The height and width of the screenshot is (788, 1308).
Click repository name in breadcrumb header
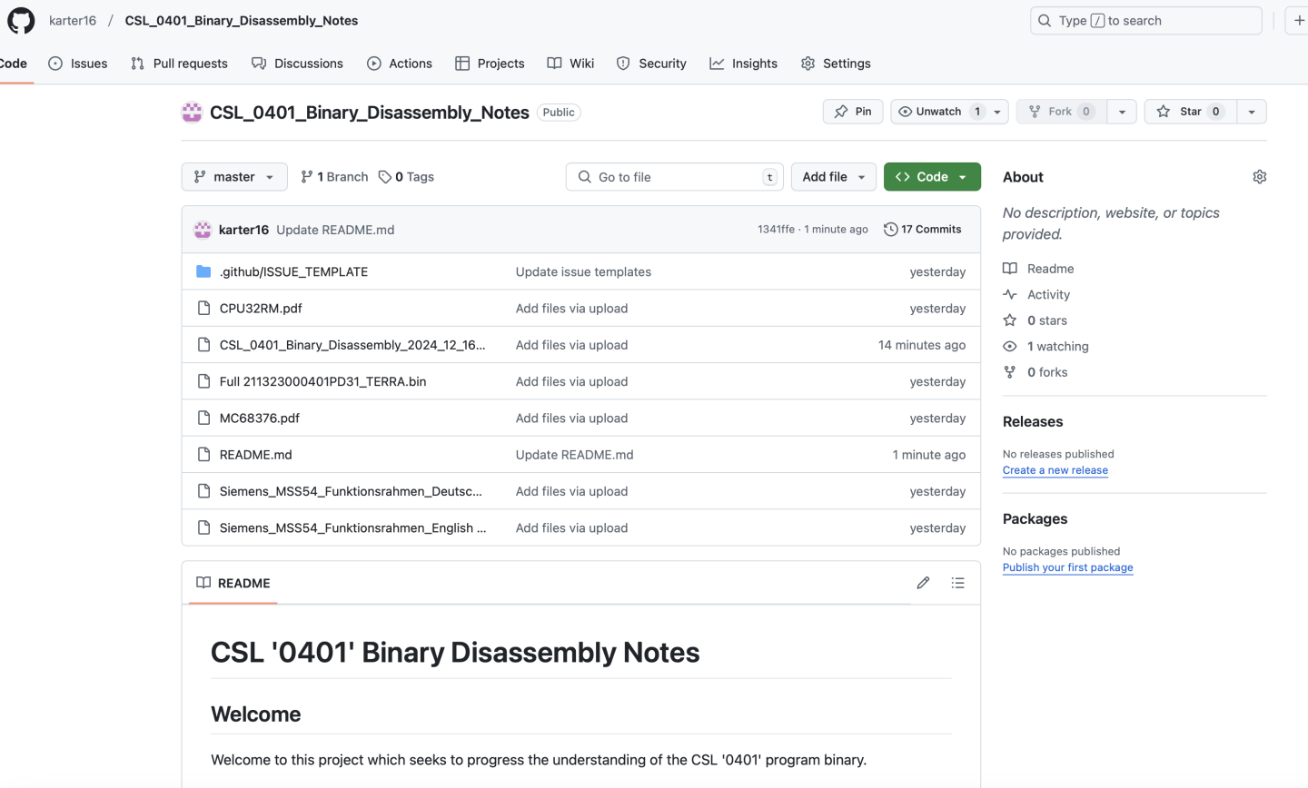click(x=242, y=20)
